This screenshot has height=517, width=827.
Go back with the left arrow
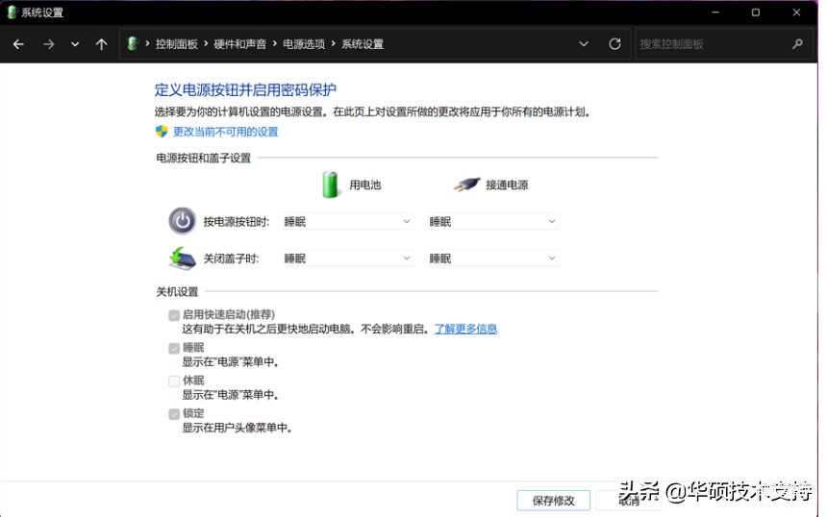18,44
